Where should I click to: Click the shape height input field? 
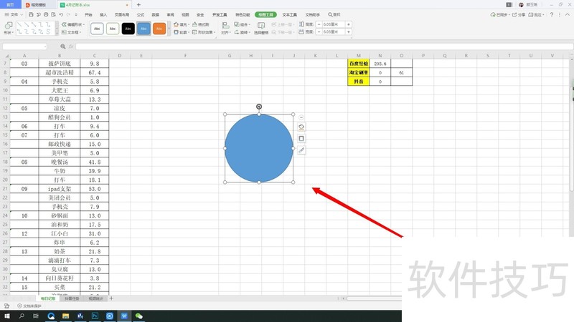point(334,24)
